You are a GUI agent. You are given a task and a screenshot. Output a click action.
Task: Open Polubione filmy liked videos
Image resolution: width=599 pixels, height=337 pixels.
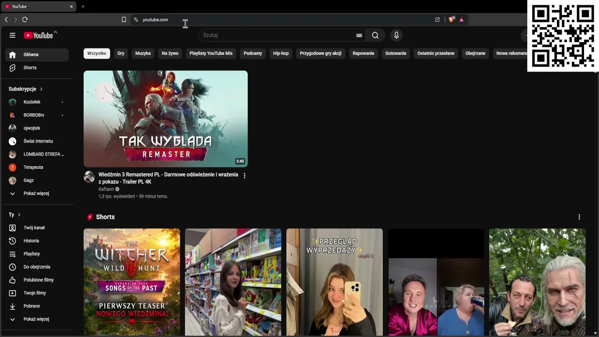click(x=37, y=280)
